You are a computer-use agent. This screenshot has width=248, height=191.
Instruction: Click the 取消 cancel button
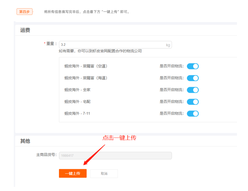104,174
